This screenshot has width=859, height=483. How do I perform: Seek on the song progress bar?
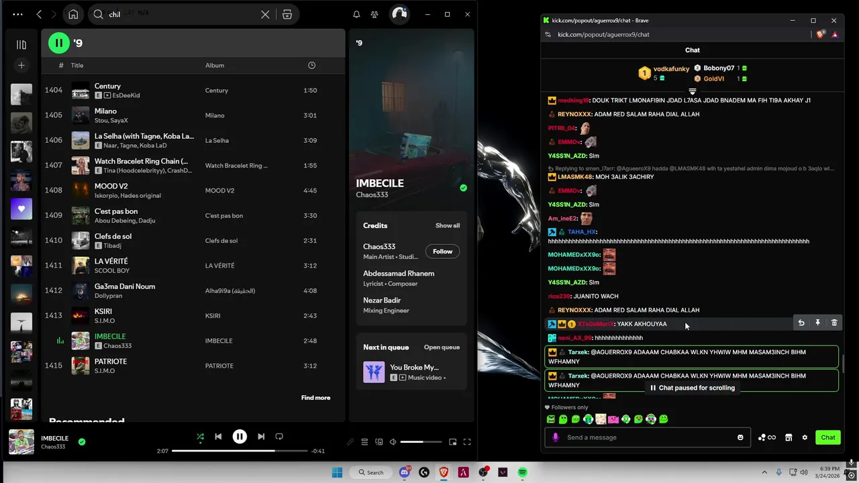click(x=240, y=451)
